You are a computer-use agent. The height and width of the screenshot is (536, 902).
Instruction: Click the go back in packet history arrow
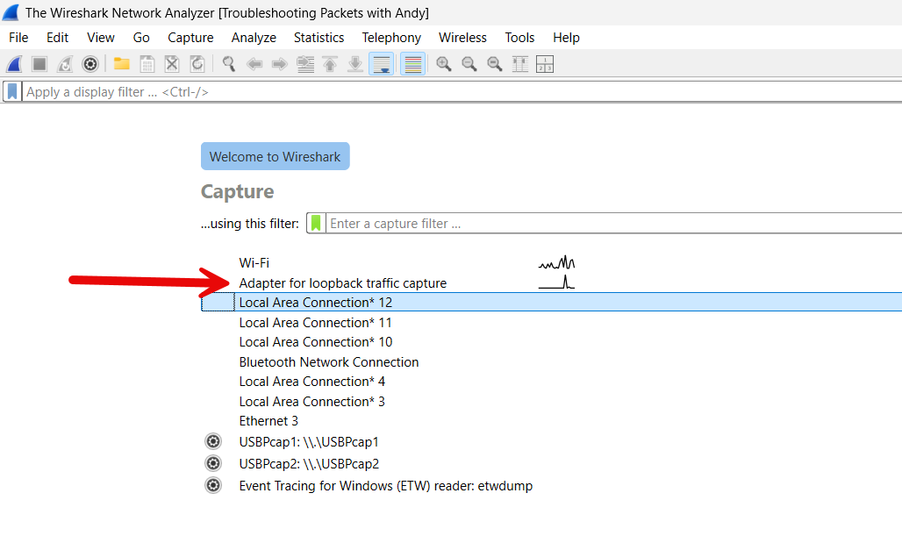coord(254,63)
